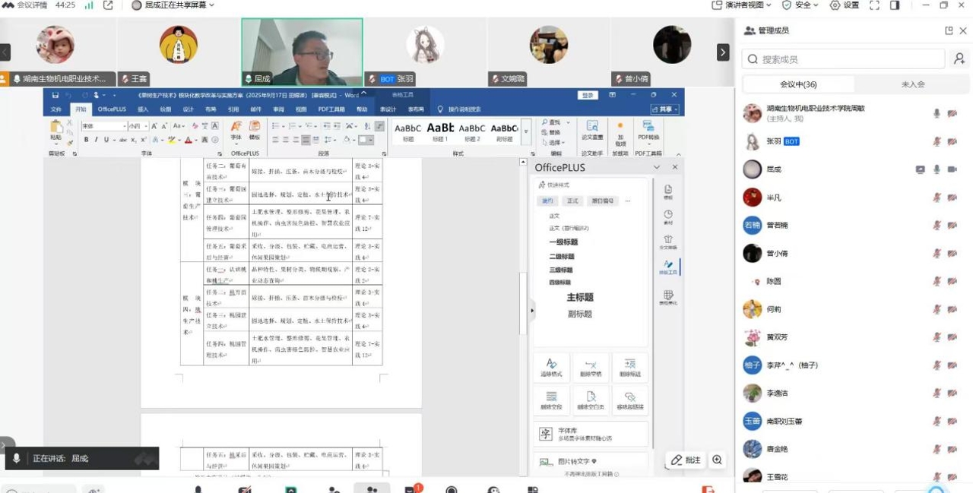Expand the 安全 dropdown menu
Screen dimensions: 973x493
coord(800,5)
